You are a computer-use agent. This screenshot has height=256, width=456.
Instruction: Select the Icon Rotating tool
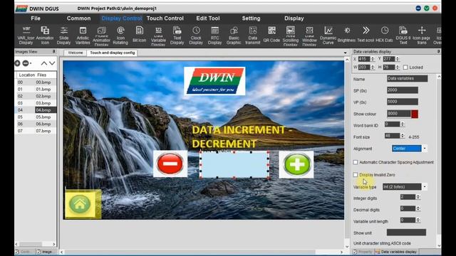(120, 35)
